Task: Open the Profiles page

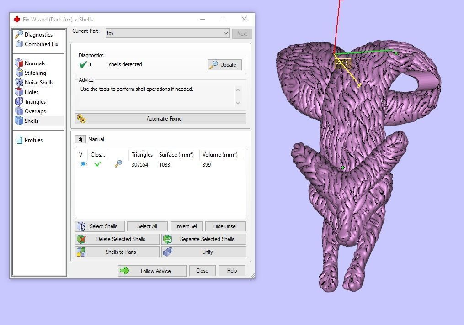Action: click(30, 140)
